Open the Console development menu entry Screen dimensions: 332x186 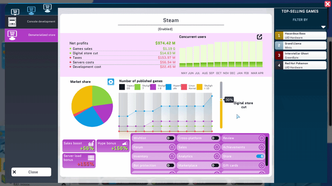[32, 22]
